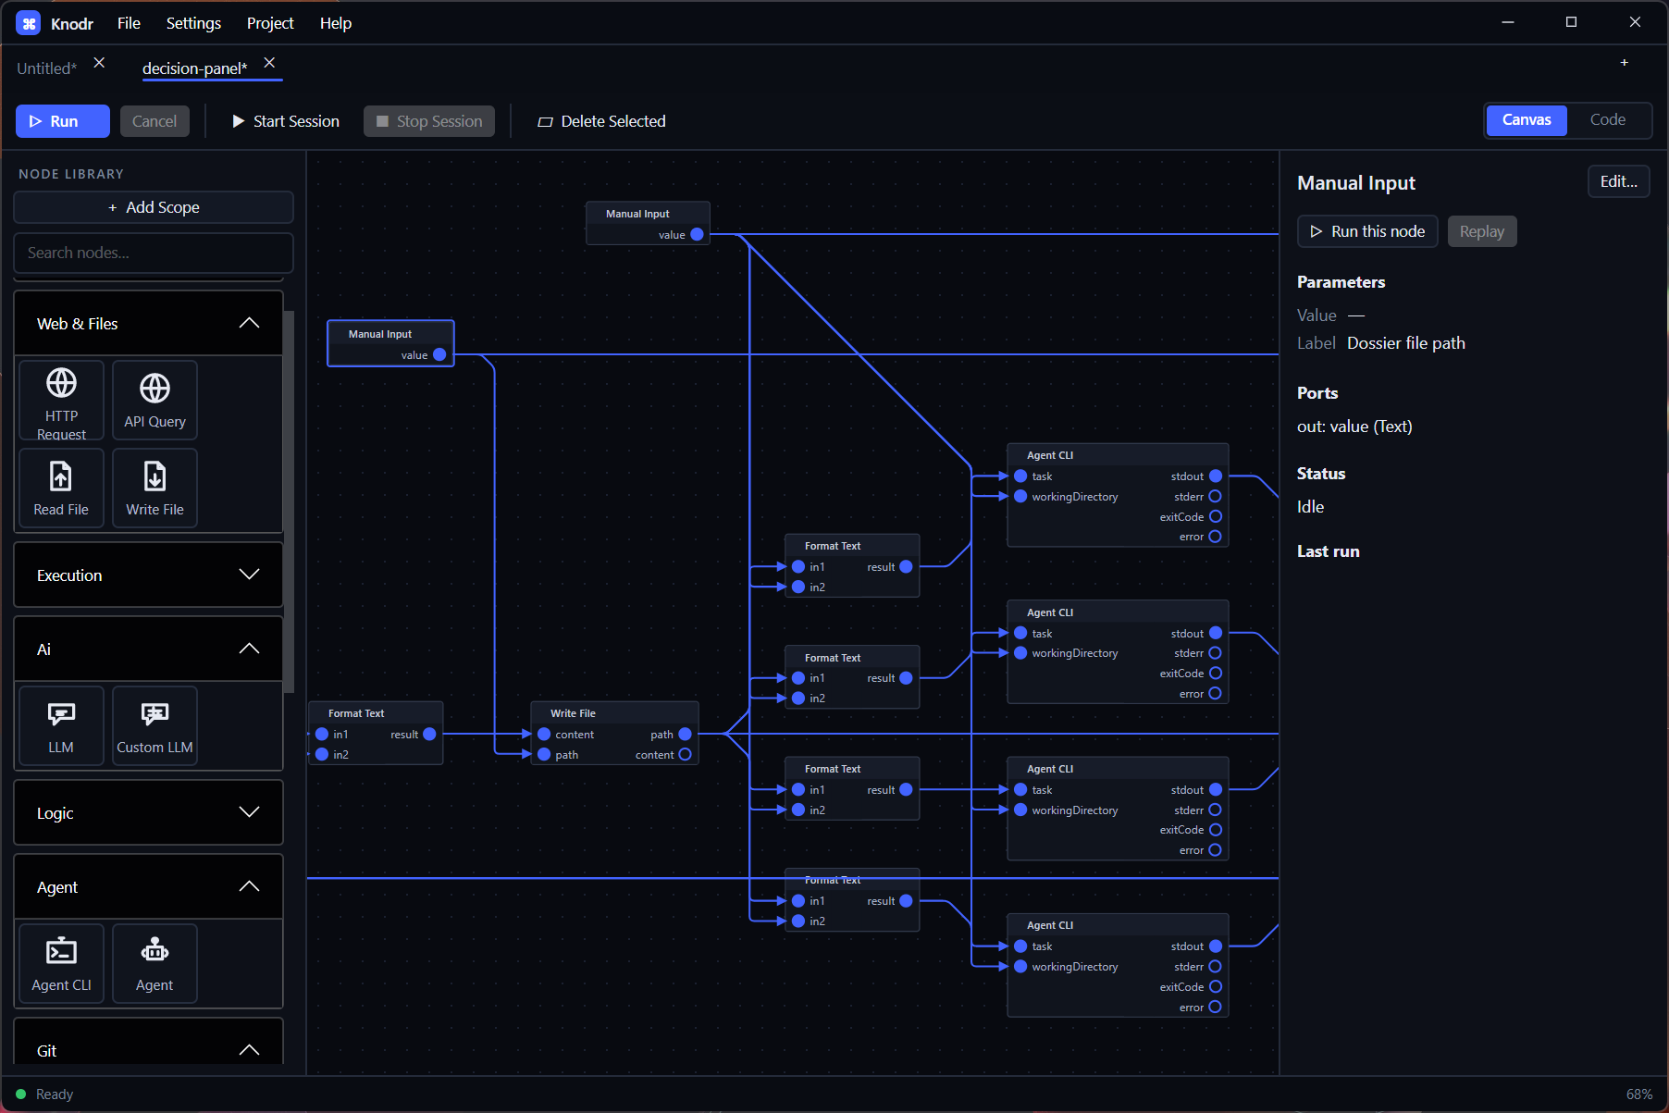This screenshot has height=1113, width=1669.
Task: Click Run this node button
Action: point(1367,231)
